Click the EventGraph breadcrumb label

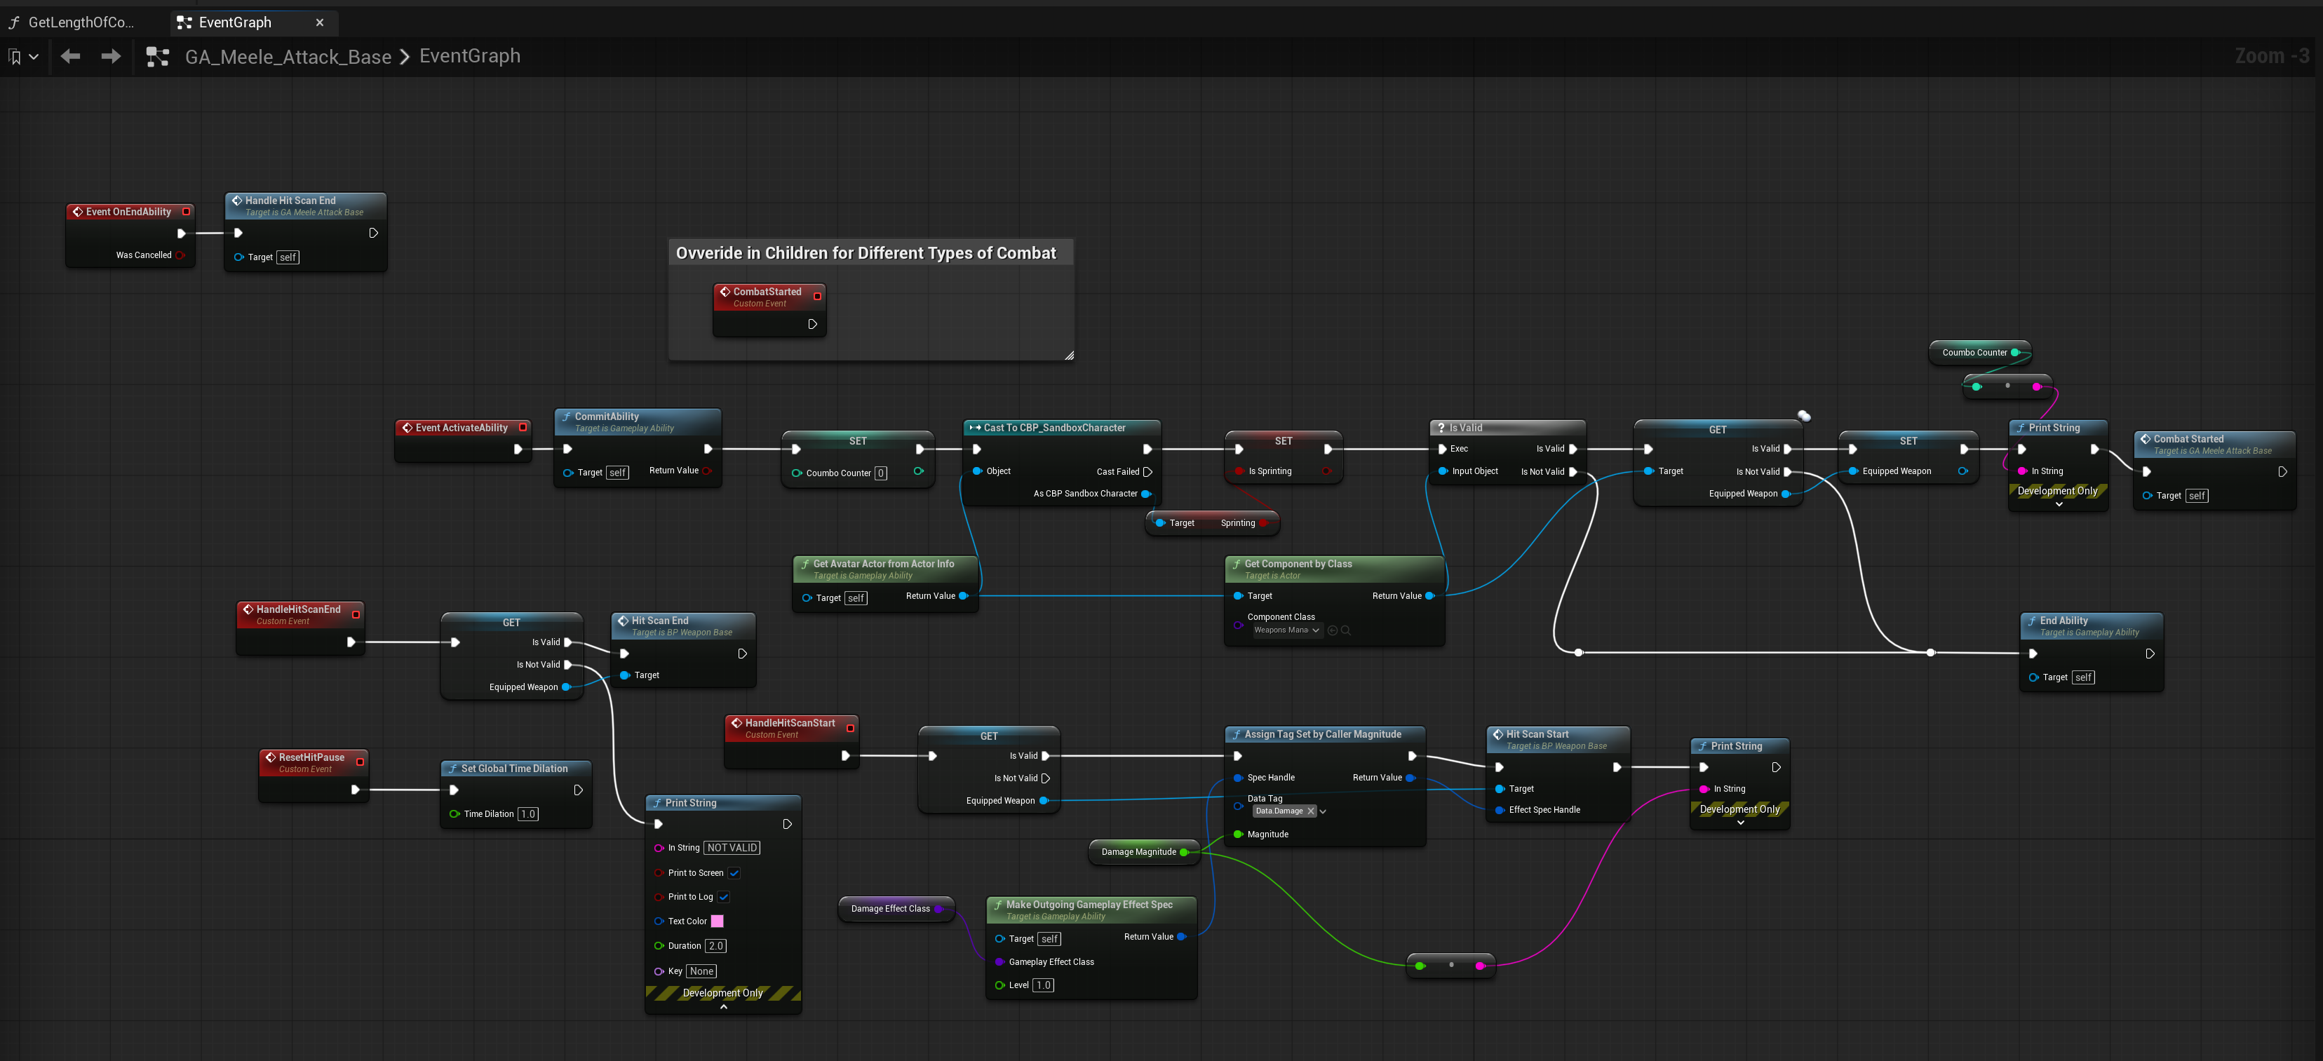click(470, 56)
